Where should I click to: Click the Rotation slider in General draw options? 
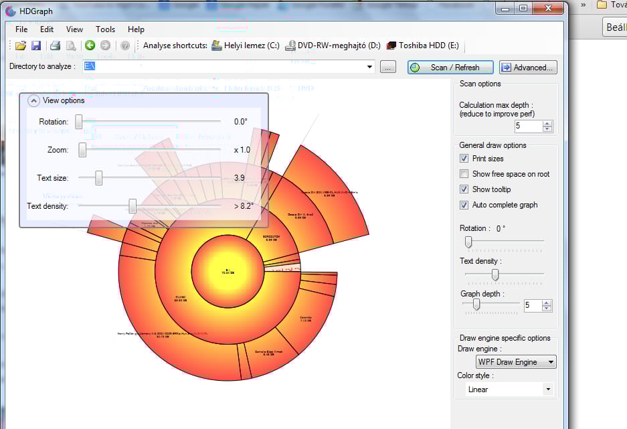point(468,242)
